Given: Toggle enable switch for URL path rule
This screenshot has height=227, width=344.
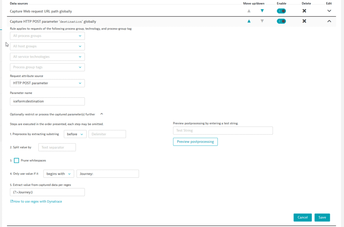Looking at the screenshot, I should pos(281,11).
